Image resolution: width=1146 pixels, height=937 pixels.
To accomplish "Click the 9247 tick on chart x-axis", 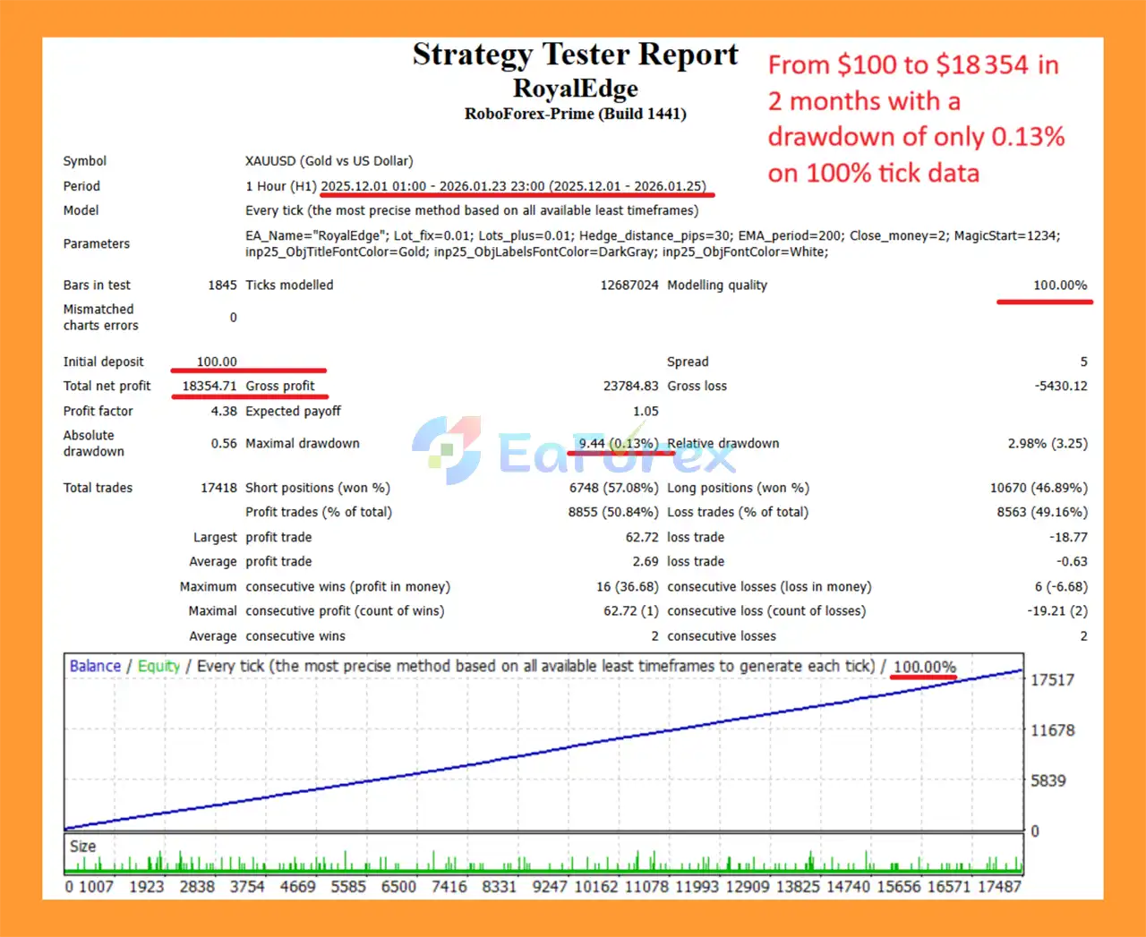I will [x=550, y=887].
